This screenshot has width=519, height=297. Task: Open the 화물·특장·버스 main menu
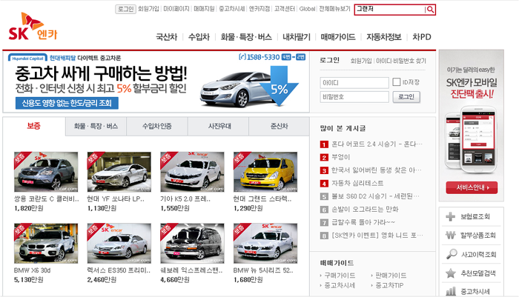246,37
